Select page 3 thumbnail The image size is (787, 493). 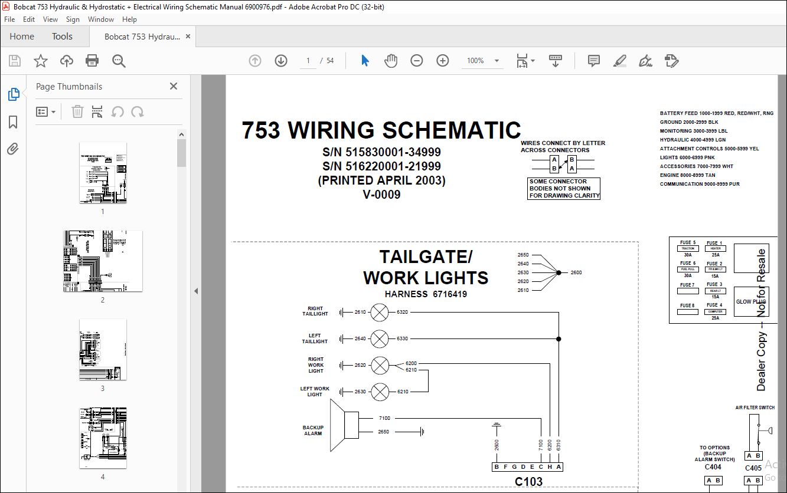pos(103,350)
